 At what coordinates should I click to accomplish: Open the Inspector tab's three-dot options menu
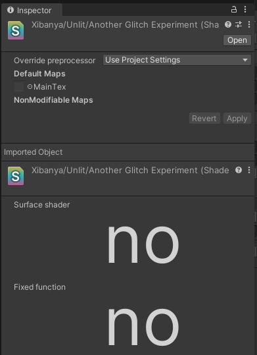pyautogui.click(x=245, y=9)
